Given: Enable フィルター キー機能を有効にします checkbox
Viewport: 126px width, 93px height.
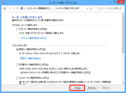Looking at the screenshot, I should coord(17,78).
